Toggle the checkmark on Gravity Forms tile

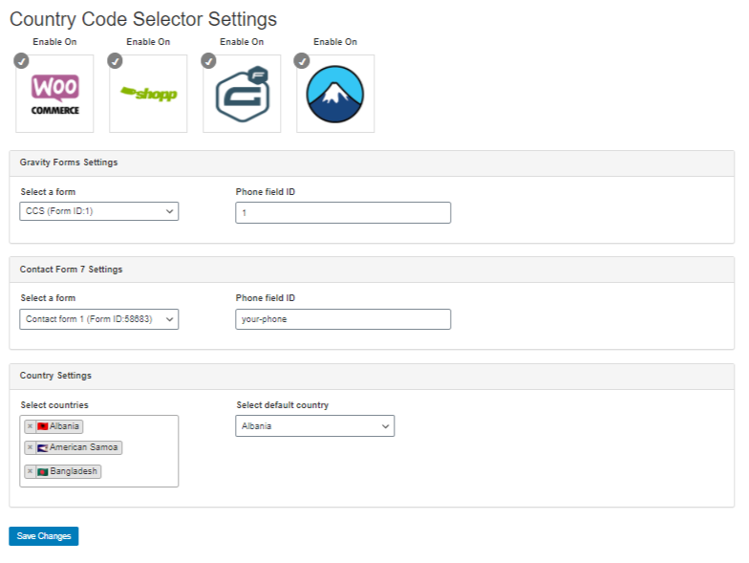(x=208, y=61)
